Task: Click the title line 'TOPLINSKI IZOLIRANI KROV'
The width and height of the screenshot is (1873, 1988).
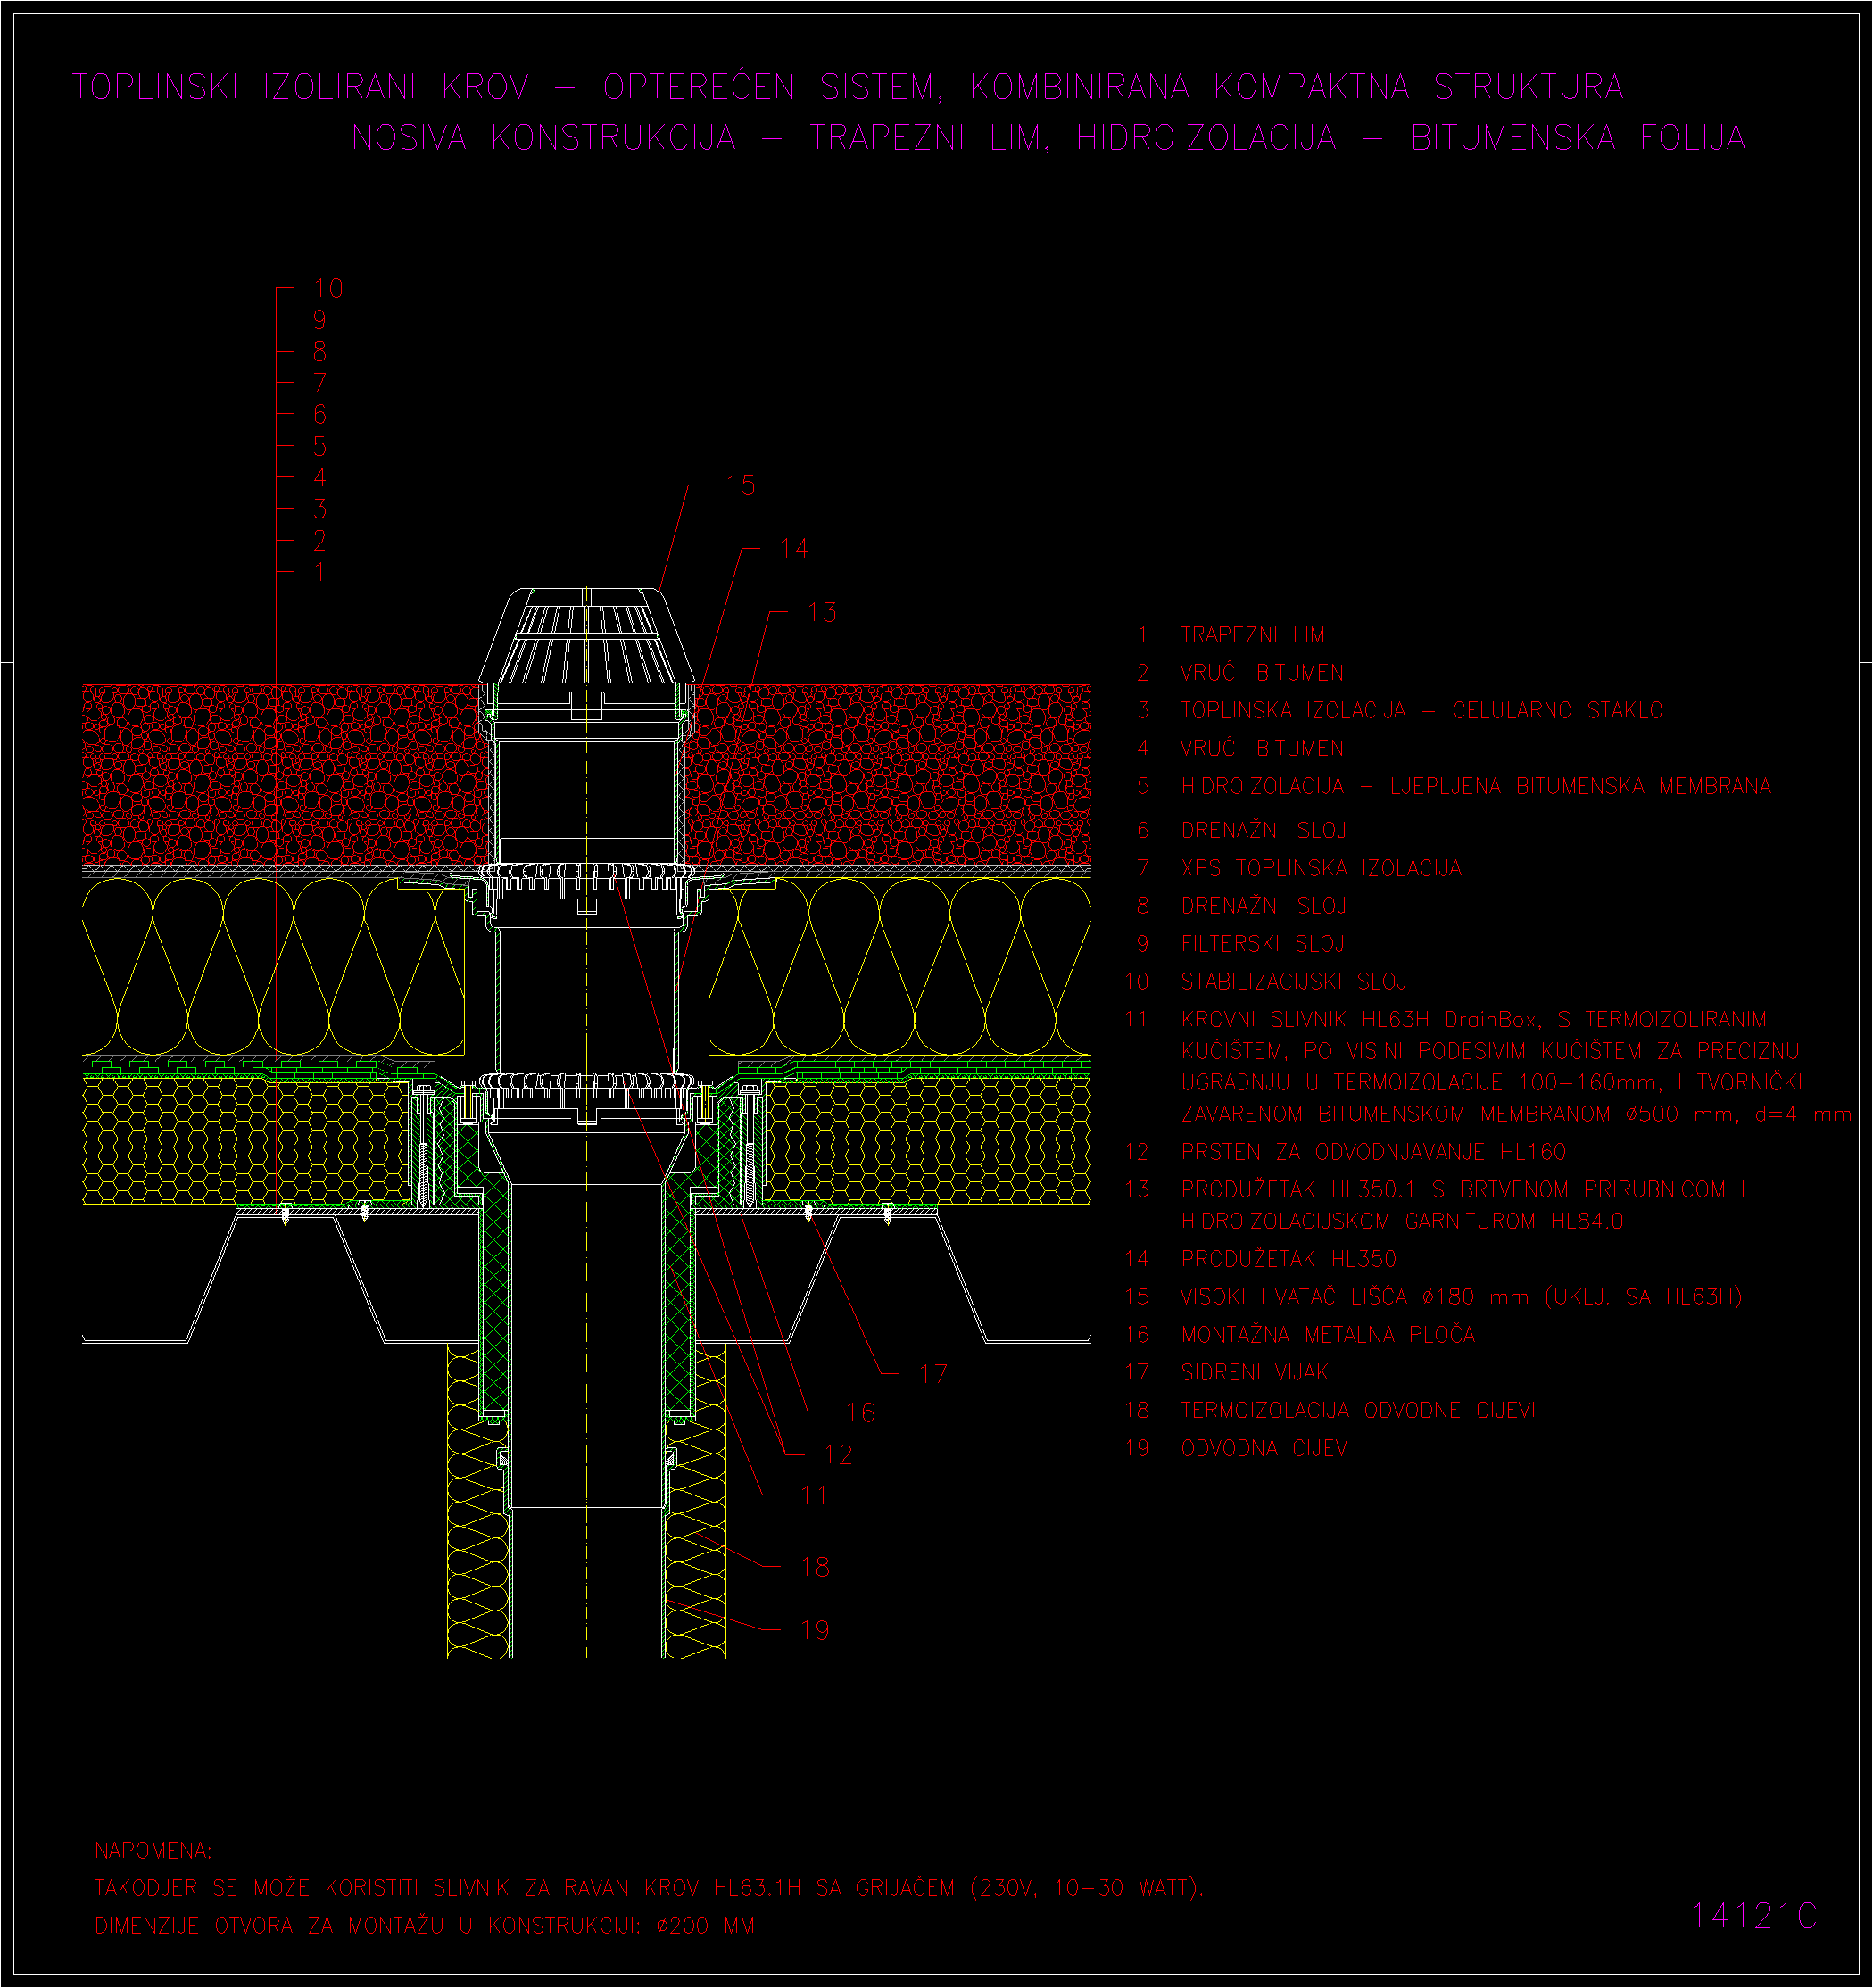Action: [x=301, y=87]
